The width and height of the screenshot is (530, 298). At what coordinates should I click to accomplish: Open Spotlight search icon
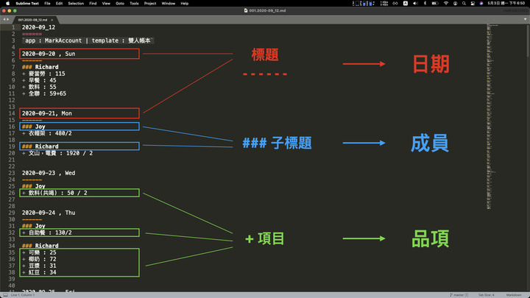click(464, 4)
